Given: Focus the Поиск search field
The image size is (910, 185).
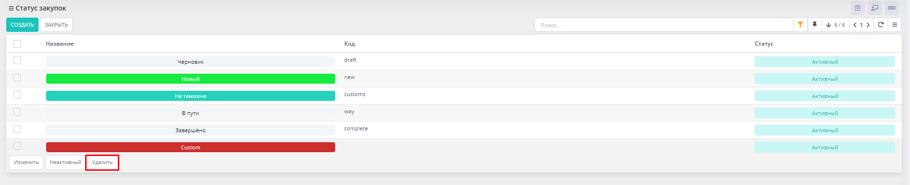Looking at the screenshot, I should (664, 25).
